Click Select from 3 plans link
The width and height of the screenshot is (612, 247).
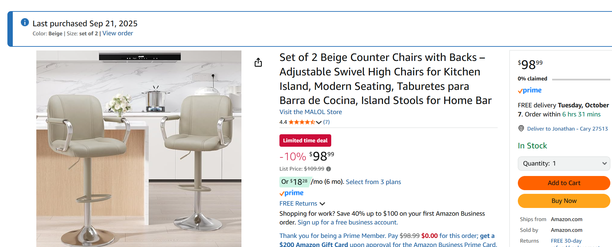(x=373, y=182)
